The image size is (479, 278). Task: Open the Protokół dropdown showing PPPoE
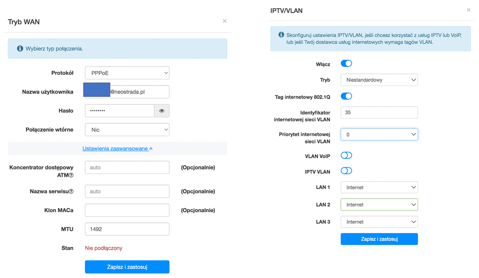pos(127,73)
